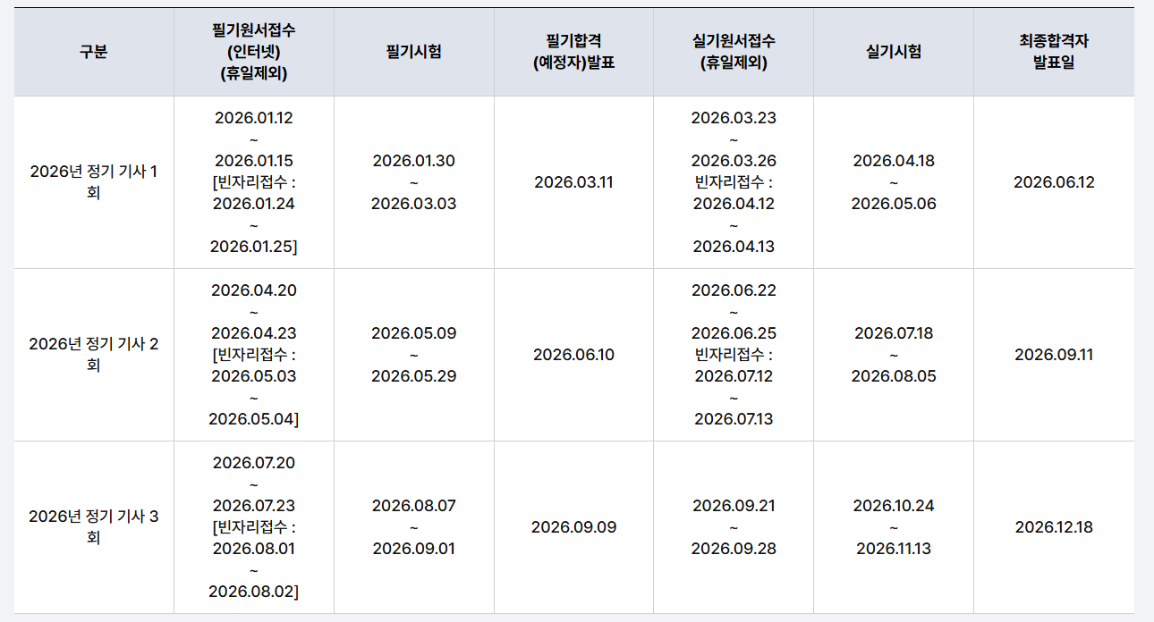Viewport: 1154px width, 622px height.
Task: Click the 2026.03.11 written pass announcement date
Action: (573, 182)
